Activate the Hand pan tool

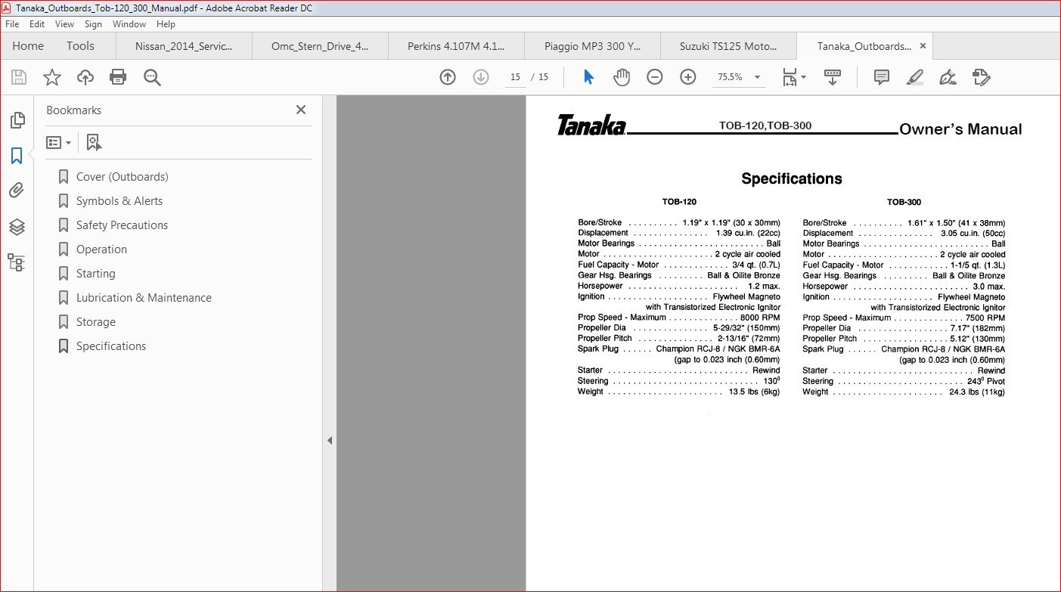622,77
